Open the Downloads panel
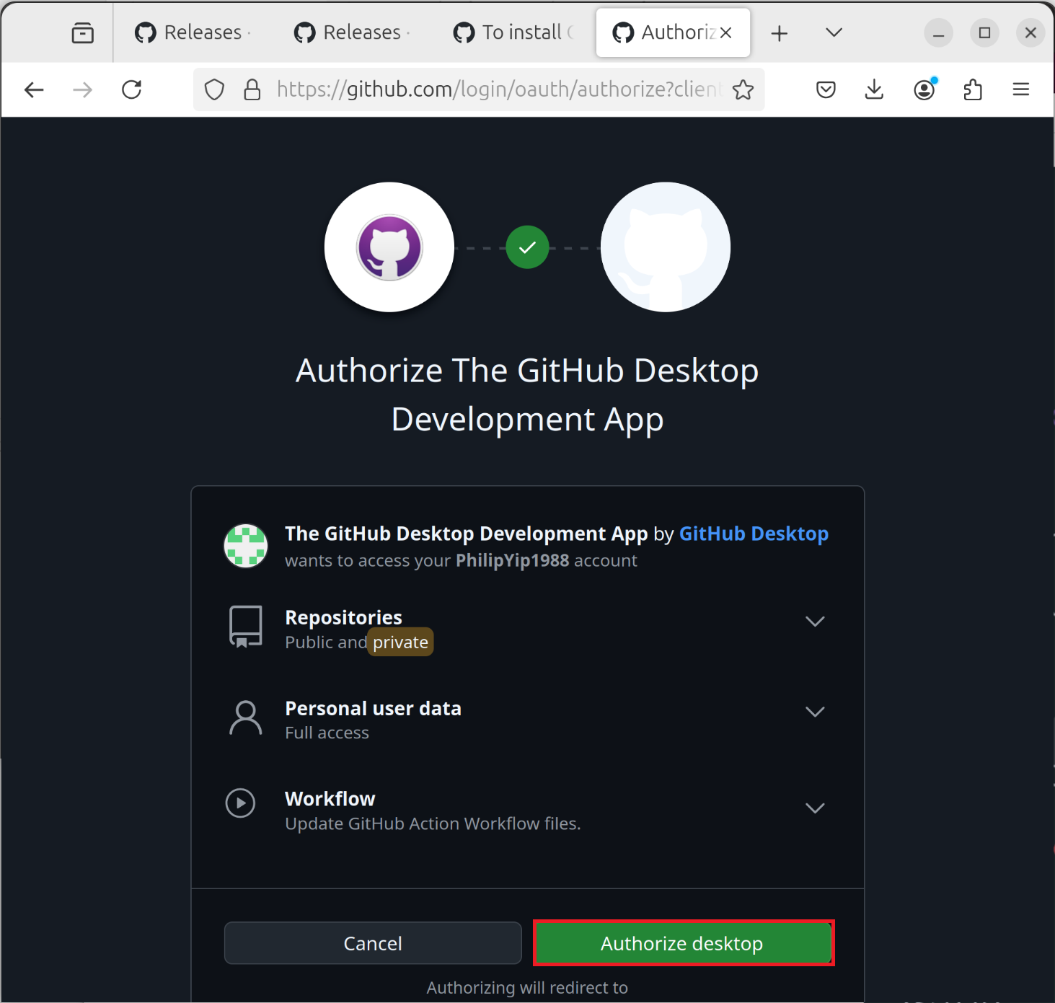 click(874, 89)
